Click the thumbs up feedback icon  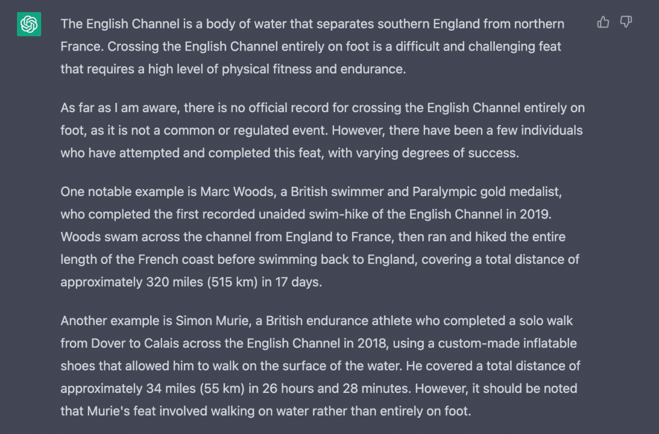(x=603, y=22)
